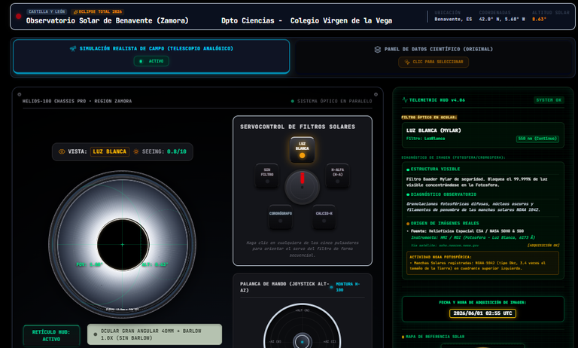Viewport: 578px width, 348px height.
Task: Click the telescope icon in simulation tab
Action: coord(73,49)
